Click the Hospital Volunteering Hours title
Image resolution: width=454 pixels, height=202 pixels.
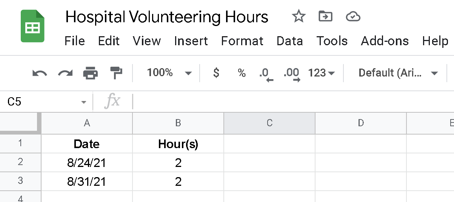click(167, 17)
